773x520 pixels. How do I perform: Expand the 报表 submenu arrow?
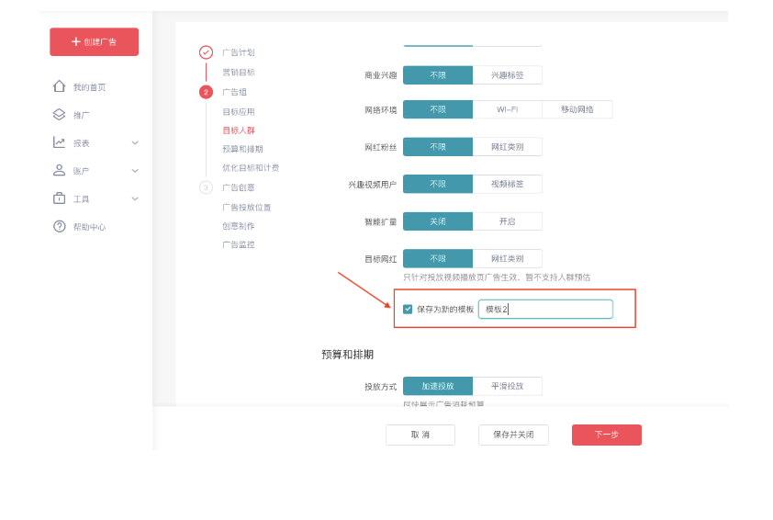(135, 142)
